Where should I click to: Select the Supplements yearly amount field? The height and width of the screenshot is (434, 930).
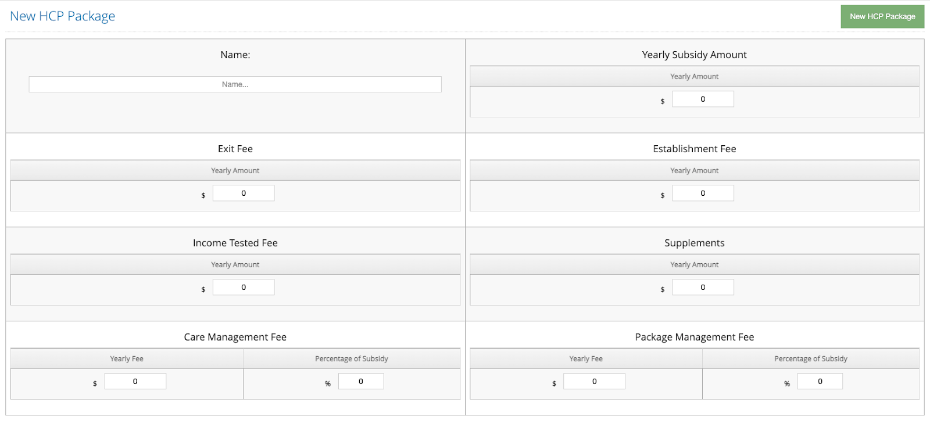[703, 288]
